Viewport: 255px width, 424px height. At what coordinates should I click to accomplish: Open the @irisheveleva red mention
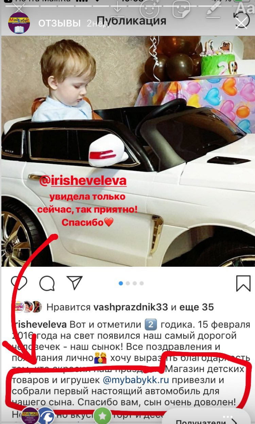(x=83, y=181)
